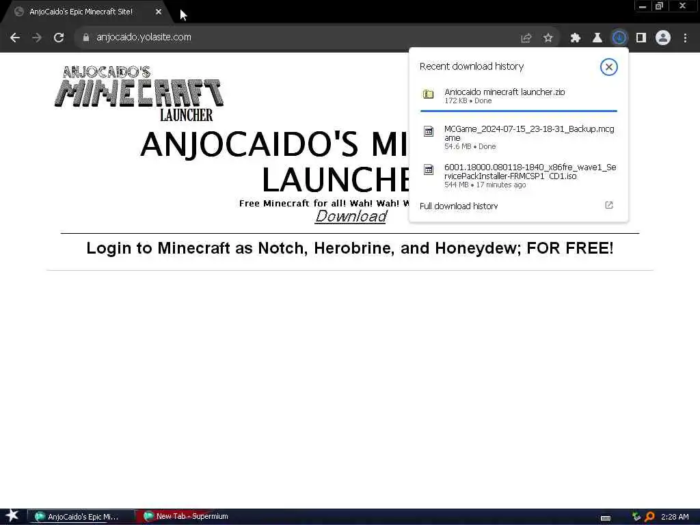Image resolution: width=700 pixels, height=525 pixels.
Task: Open the Start menu star button
Action: pyautogui.click(x=12, y=516)
